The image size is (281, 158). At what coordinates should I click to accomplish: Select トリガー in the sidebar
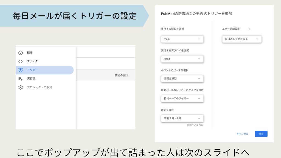point(33,70)
